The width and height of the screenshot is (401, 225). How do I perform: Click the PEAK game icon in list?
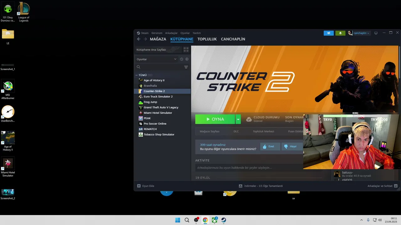(x=141, y=118)
